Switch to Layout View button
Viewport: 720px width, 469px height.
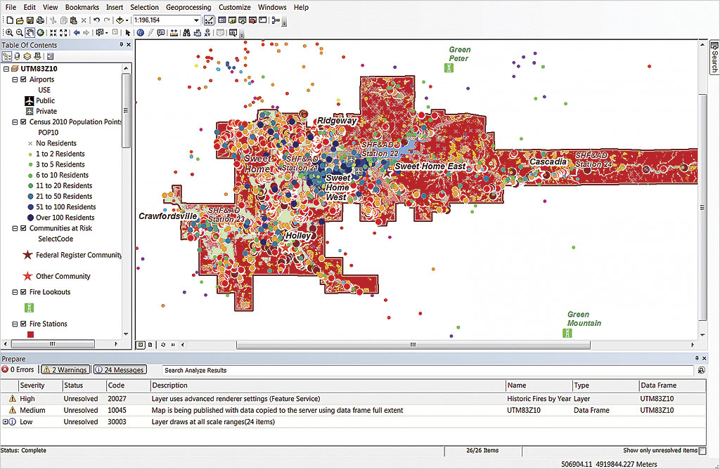click(150, 345)
